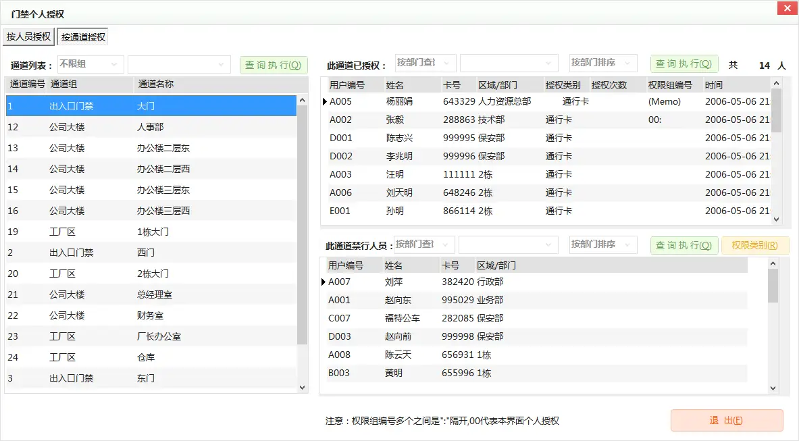Select user 刘萍 in the forbidden list
This screenshot has width=799, height=441.
pos(392,282)
